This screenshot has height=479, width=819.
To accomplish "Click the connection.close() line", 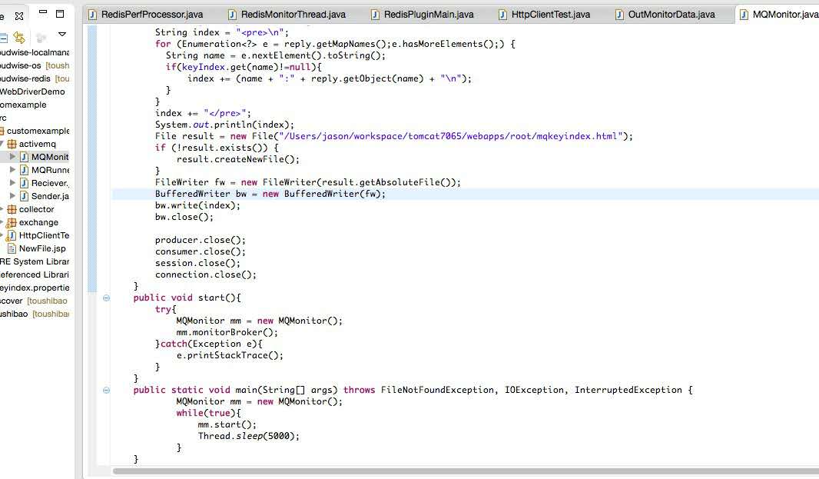I will pos(206,275).
